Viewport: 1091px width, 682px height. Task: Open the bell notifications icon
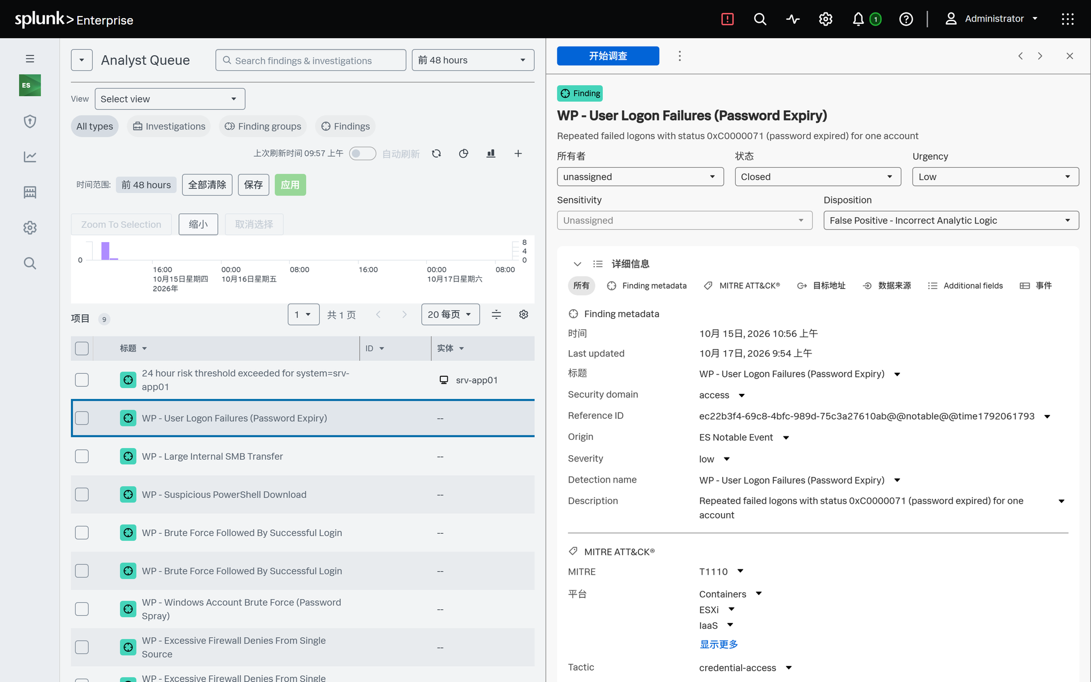858,19
